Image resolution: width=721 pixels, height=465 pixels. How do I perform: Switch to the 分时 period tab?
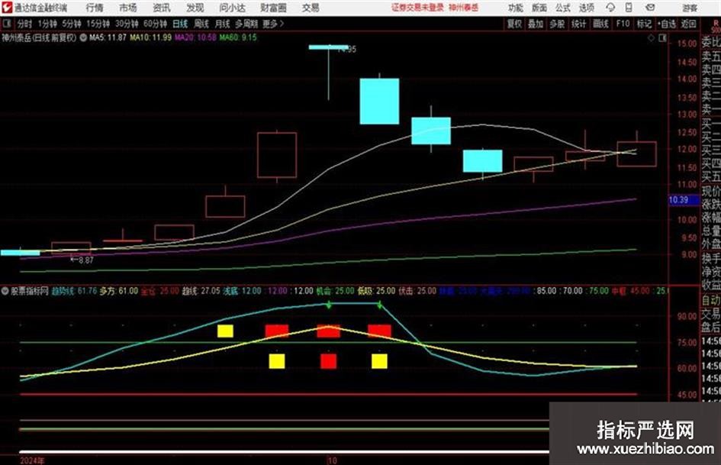click(x=25, y=24)
